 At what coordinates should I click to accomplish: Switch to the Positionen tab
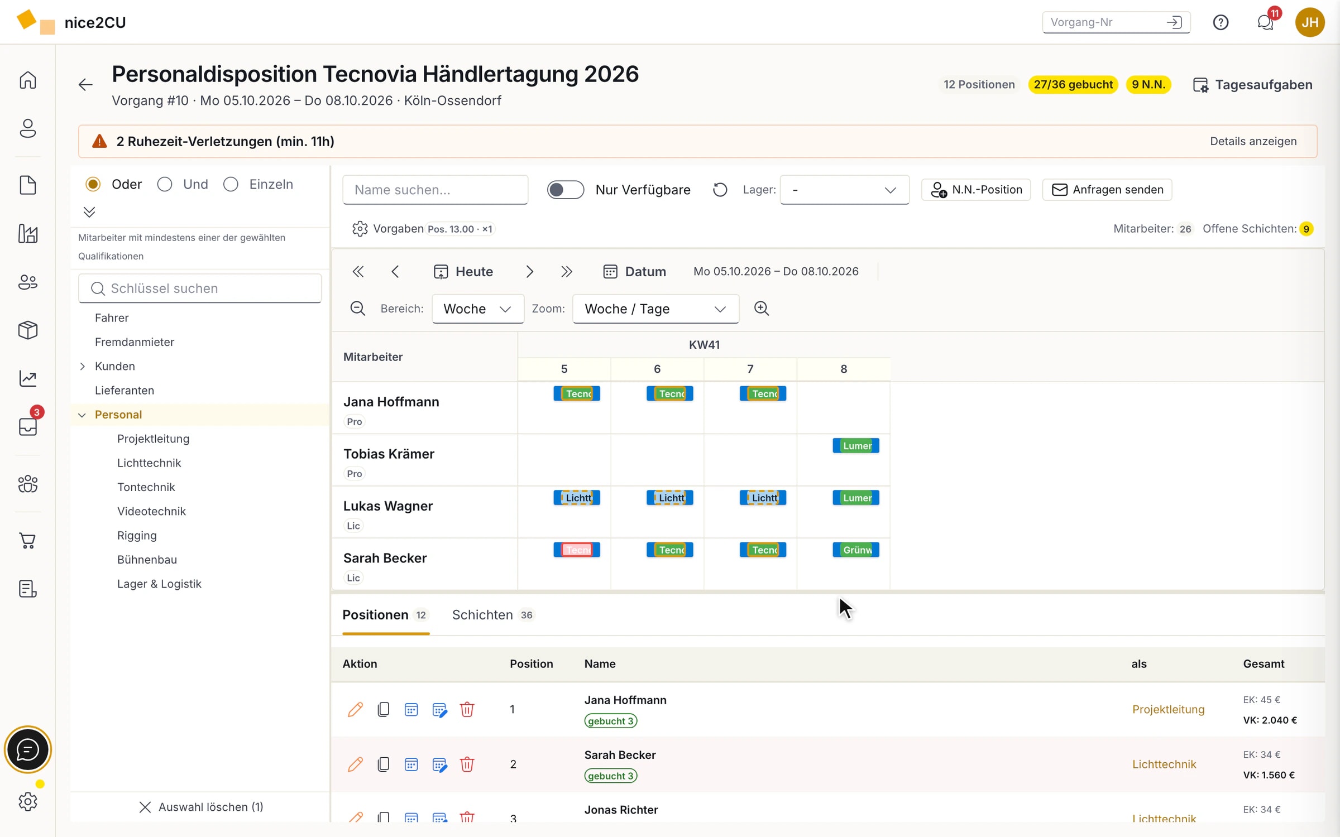click(x=385, y=615)
